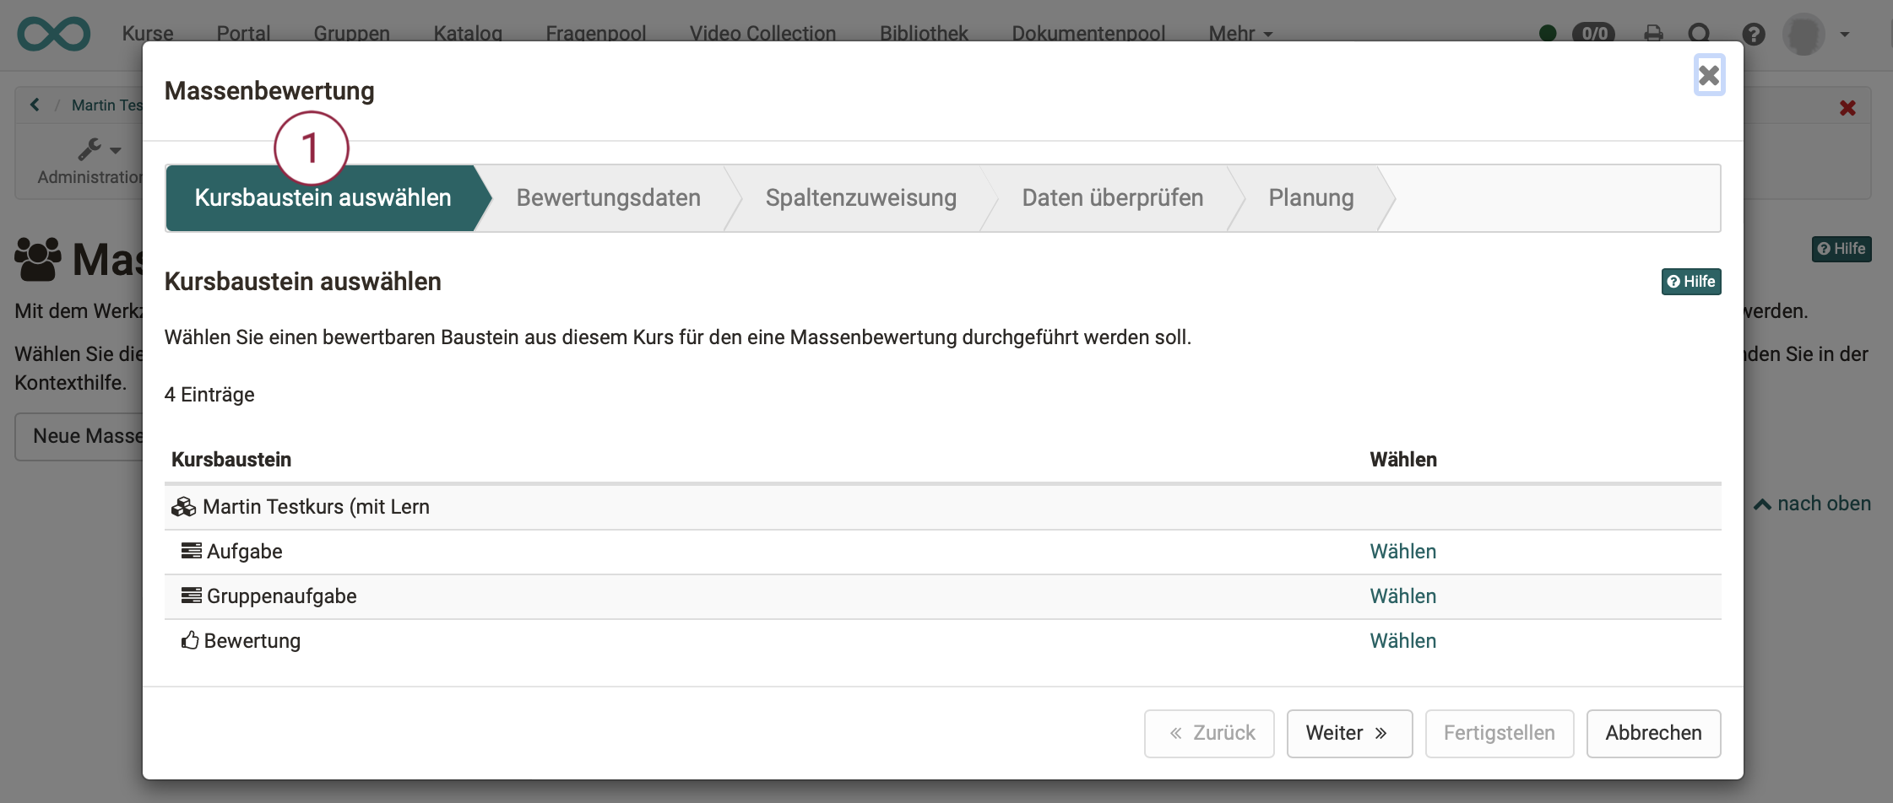
Task: Click the 4 Einträge entry count text
Action: click(209, 395)
